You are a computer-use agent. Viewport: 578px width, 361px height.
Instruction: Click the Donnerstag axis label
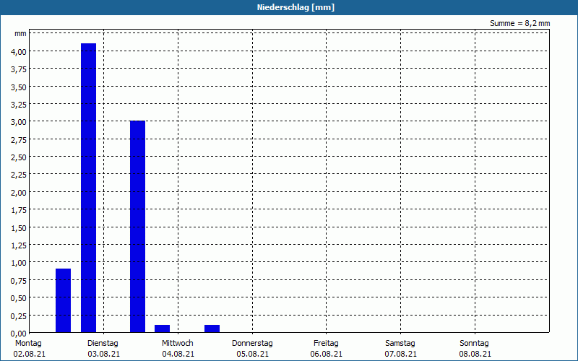[x=252, y=344]
